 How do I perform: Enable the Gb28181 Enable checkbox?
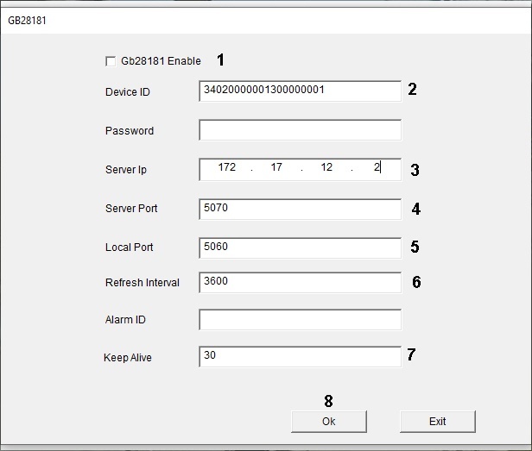111,62
